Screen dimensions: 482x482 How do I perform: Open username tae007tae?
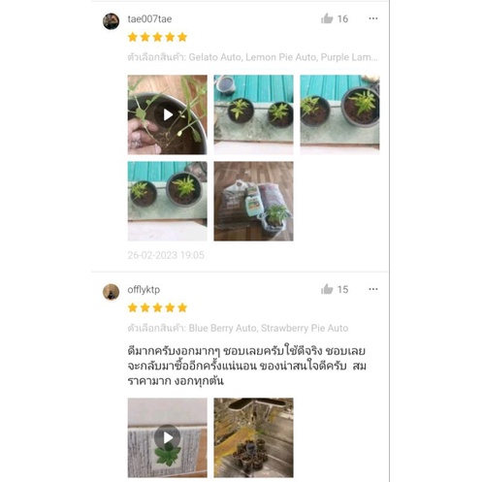tap(149, 18)
